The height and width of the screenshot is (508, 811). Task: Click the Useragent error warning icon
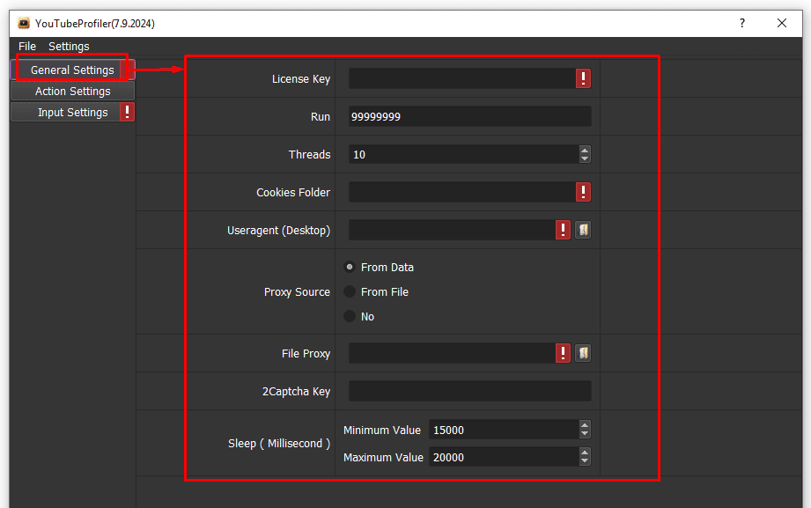[563, 230]
